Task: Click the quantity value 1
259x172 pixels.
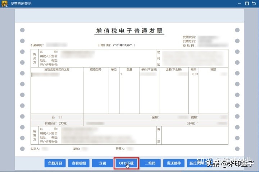Action: pyautogui.click(x=121, y=74)
